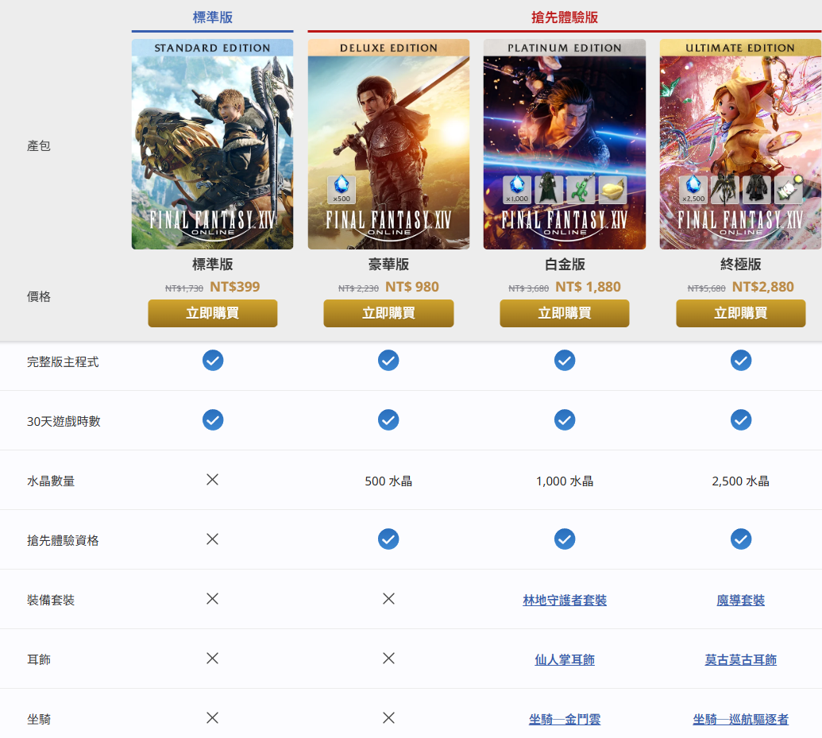Click the 裝備套裝 X mark for 豪華版
Viewport: 822px width, 738px height.
click(x=388, y=598)
